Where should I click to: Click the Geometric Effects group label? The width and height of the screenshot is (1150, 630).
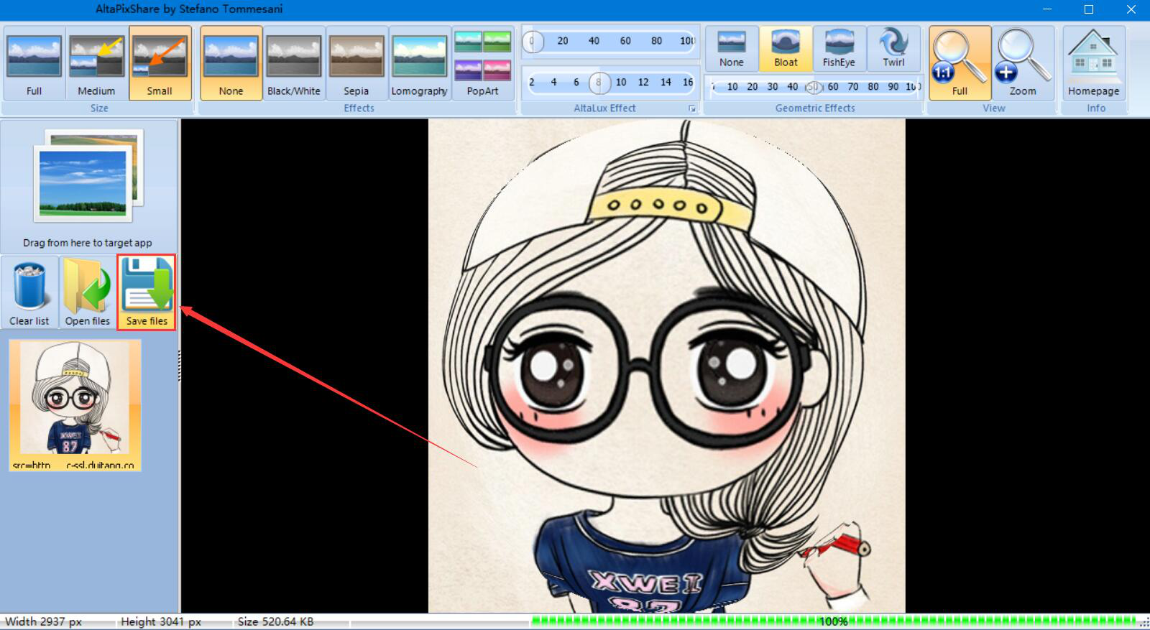pyautogui.click(x=815, y=108)
